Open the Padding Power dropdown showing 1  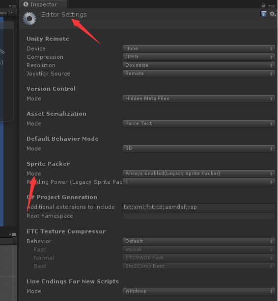pos(198,182)
